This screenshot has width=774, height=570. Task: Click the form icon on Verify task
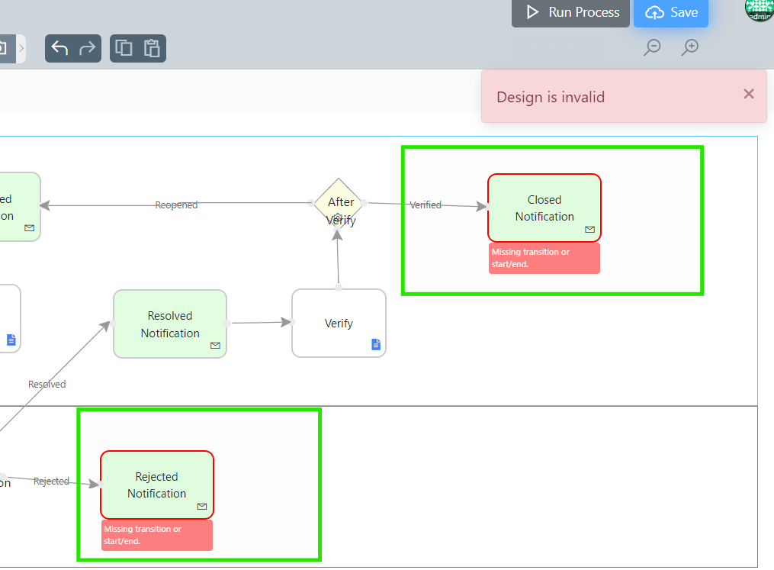coord(375,344)
